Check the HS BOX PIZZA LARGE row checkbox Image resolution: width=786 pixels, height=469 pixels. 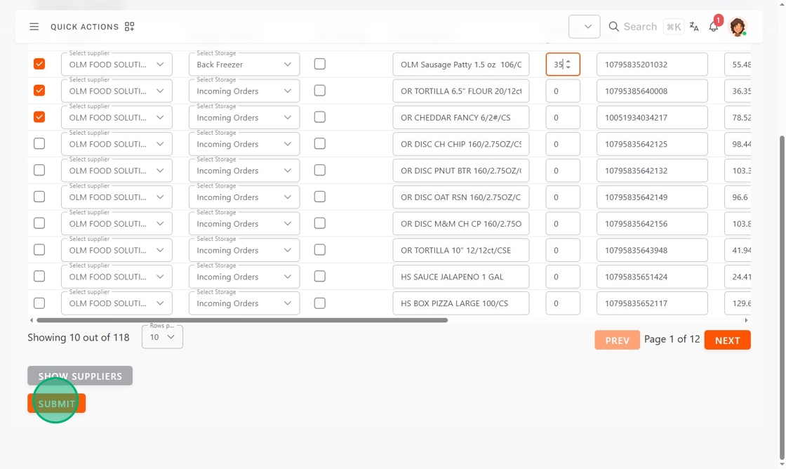(39, 303)
